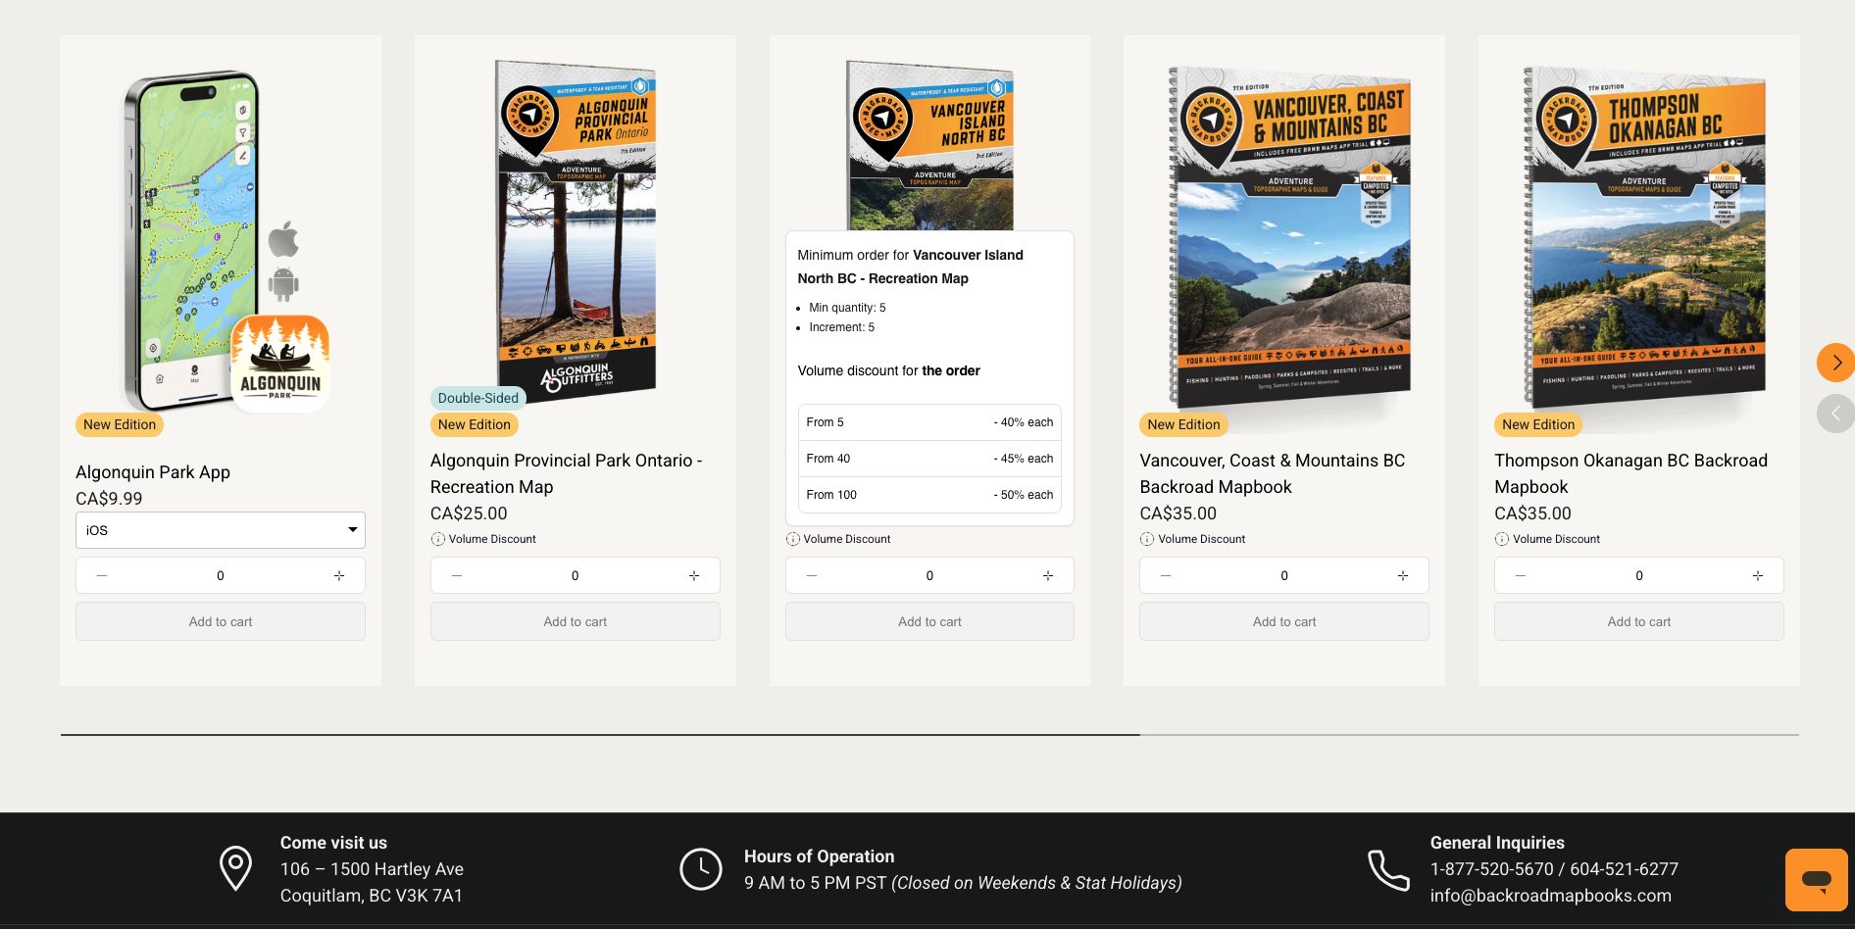The width and height of the screenshot is (1855, 929).
Task: Click Vancouver, Coast & Mountains mapbook cover
Action: pyautogui.click(x=1289, y=235)
